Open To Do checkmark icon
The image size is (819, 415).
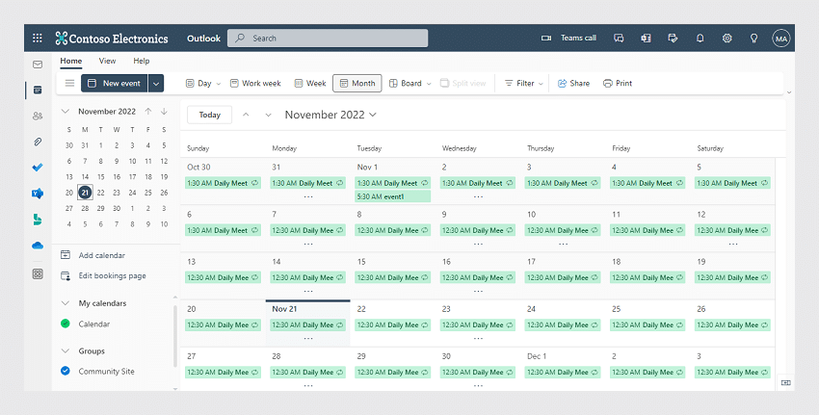38,168
